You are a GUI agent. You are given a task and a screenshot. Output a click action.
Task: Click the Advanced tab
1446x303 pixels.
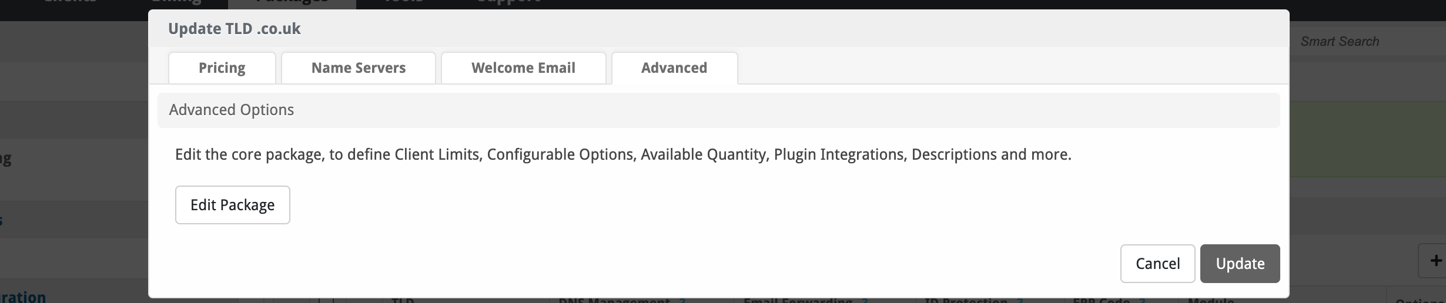674,68
